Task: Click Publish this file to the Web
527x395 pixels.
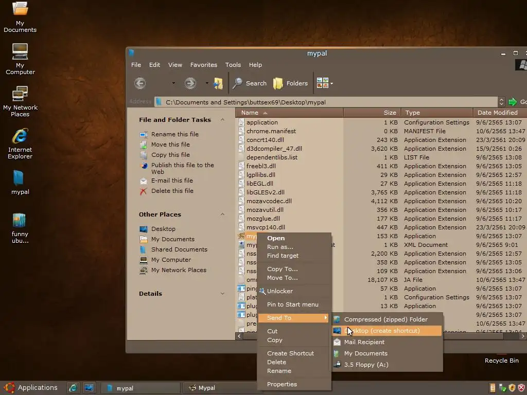Action: [183, 168]
